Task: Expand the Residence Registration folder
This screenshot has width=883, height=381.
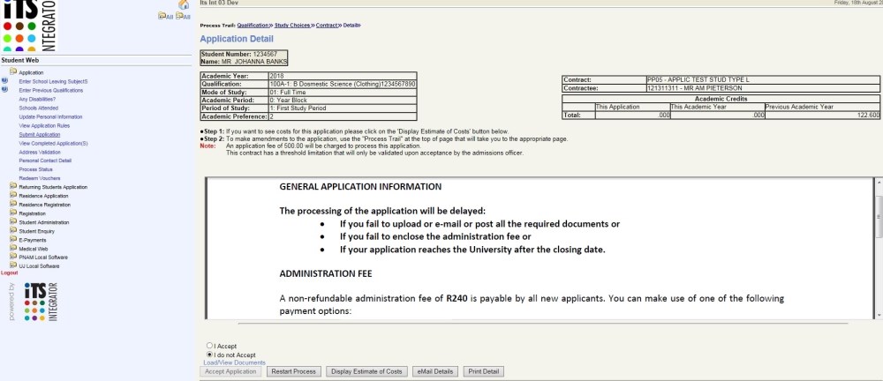Action: pyautogui.click(x=12, y=205)
